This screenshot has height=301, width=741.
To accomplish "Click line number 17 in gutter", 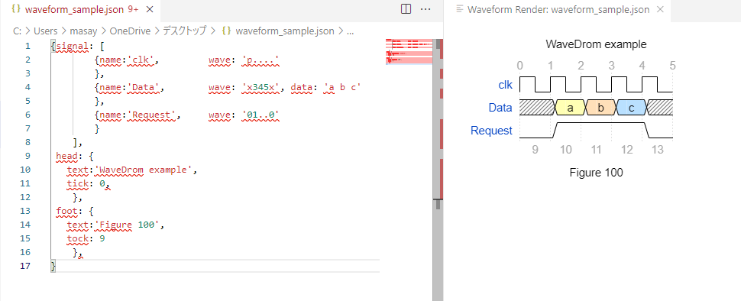I will (x=25, y=266).
